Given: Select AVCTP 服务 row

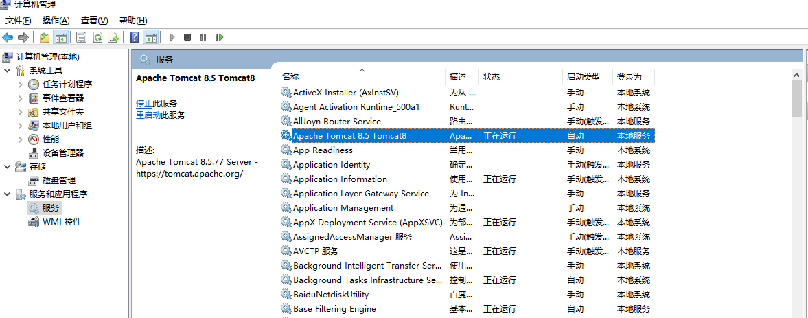Looking at the screenshot, I should point(467,251).
